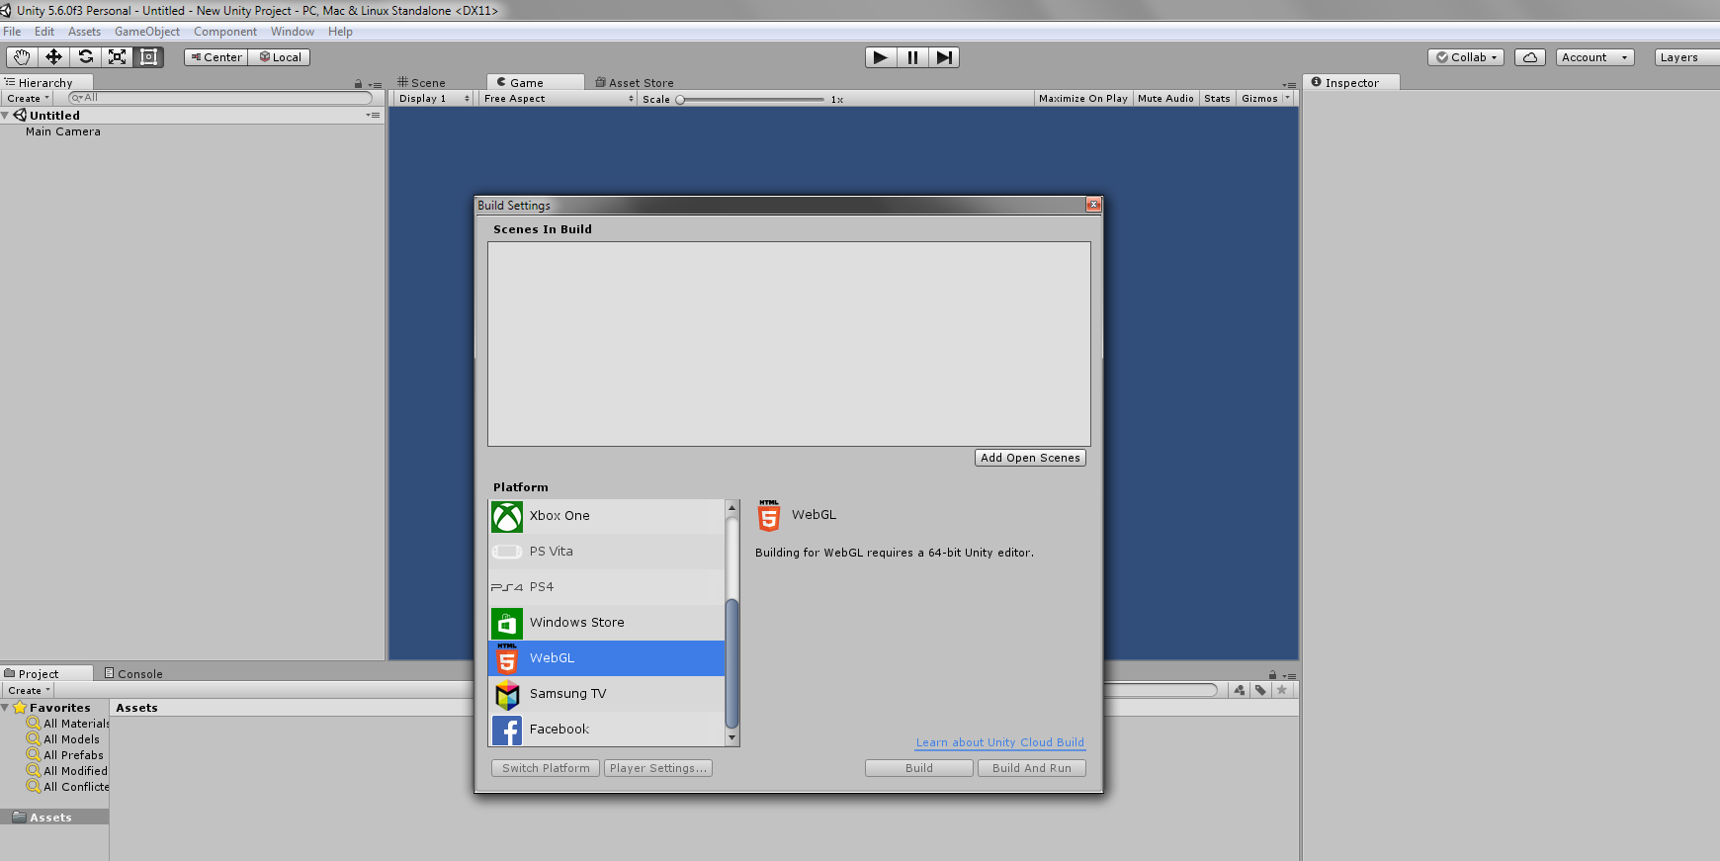
Task: Switch to the Scene tab
Action: coord(422,83)
